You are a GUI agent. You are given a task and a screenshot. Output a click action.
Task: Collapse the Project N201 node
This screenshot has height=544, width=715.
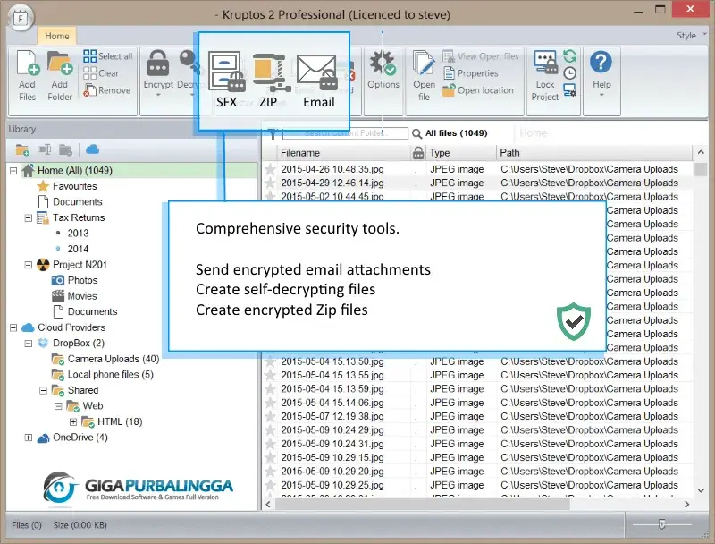pos(29,265)
